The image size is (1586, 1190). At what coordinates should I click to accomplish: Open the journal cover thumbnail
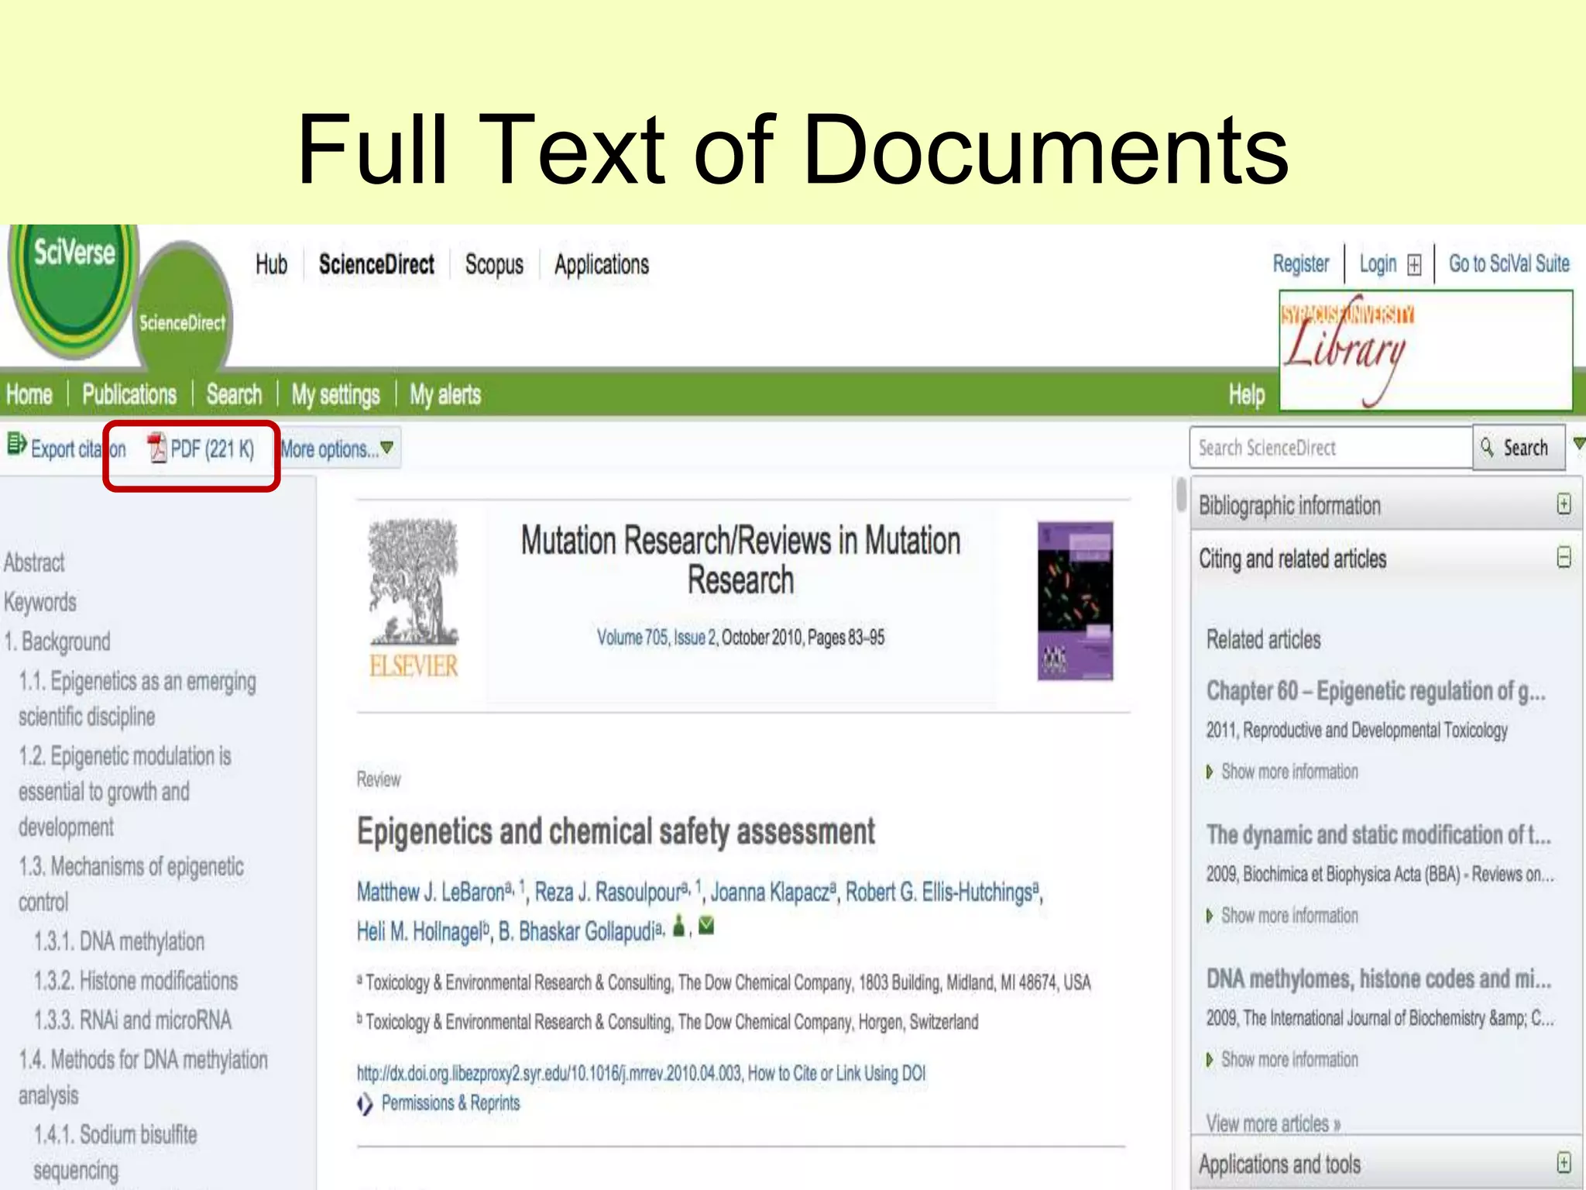[1075, 601]
